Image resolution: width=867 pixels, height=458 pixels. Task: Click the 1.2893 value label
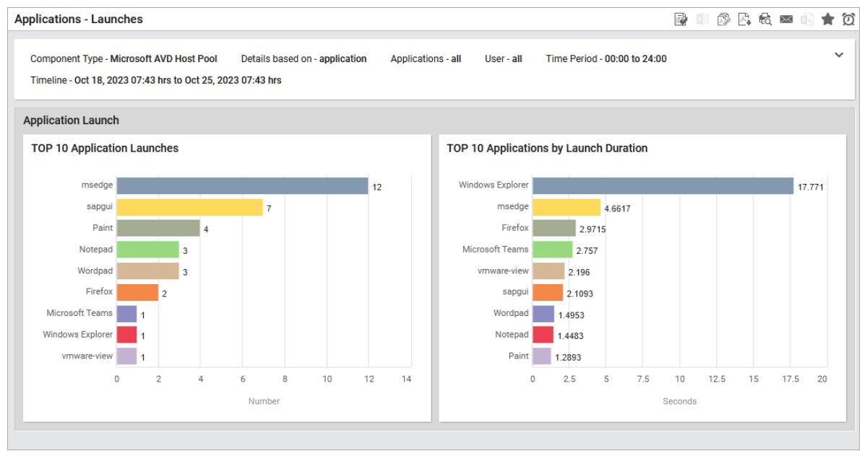(x=568, y=358)
